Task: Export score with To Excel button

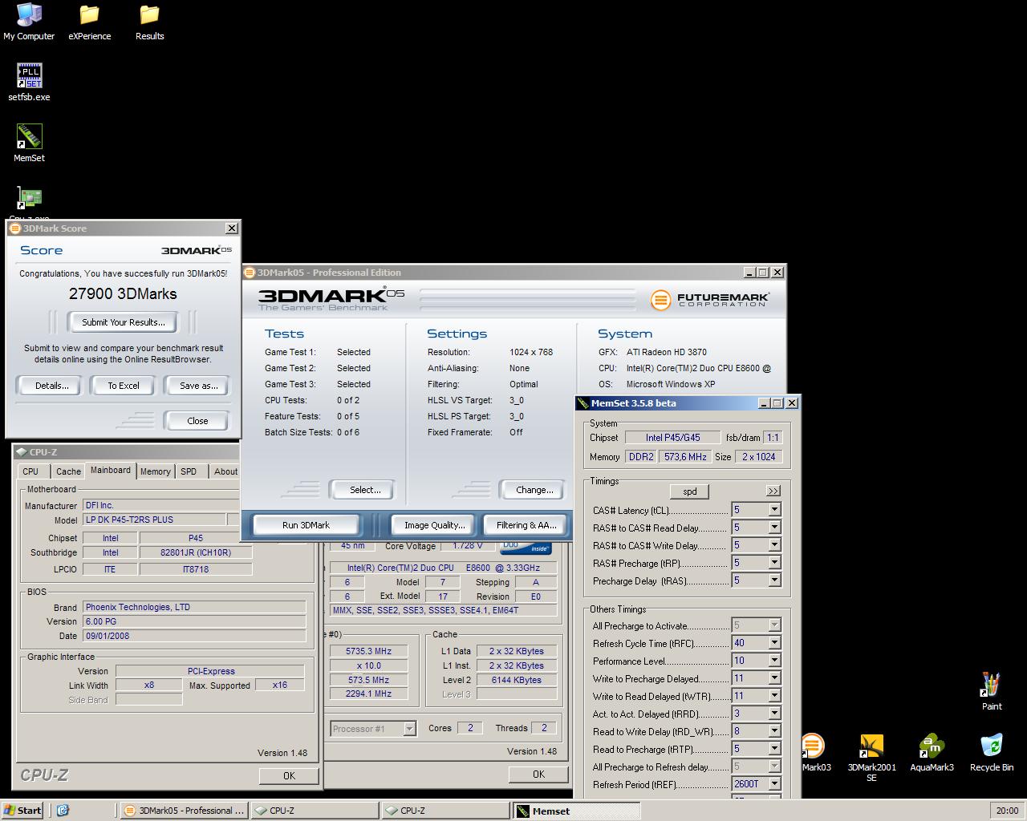Action: [124, 386]
